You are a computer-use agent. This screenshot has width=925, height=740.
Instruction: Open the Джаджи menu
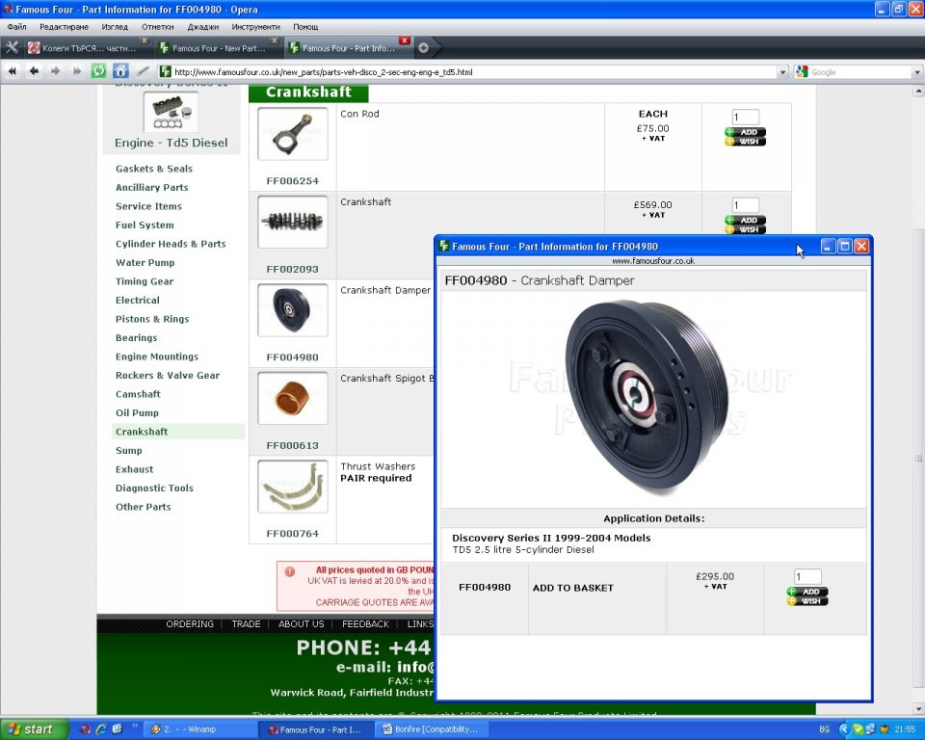(x=203, y=27)
